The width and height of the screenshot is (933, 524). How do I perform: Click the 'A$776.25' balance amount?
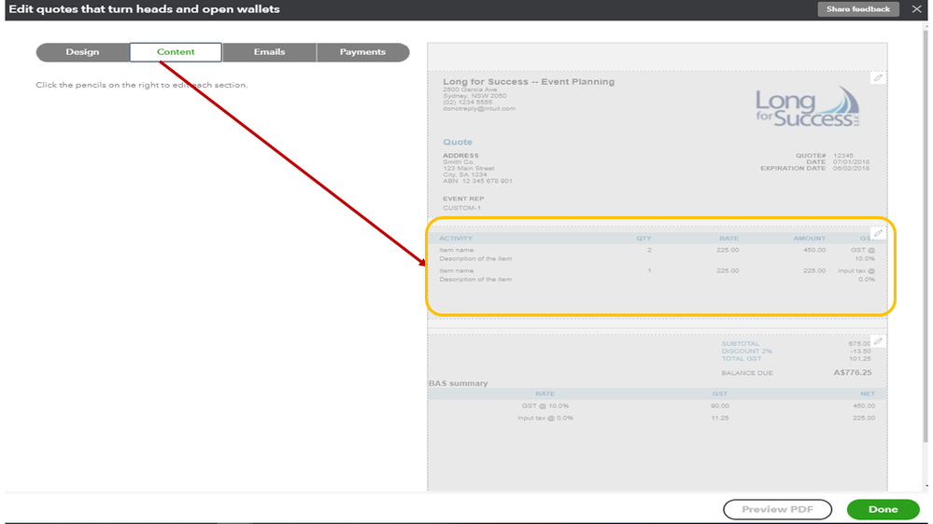853,373
